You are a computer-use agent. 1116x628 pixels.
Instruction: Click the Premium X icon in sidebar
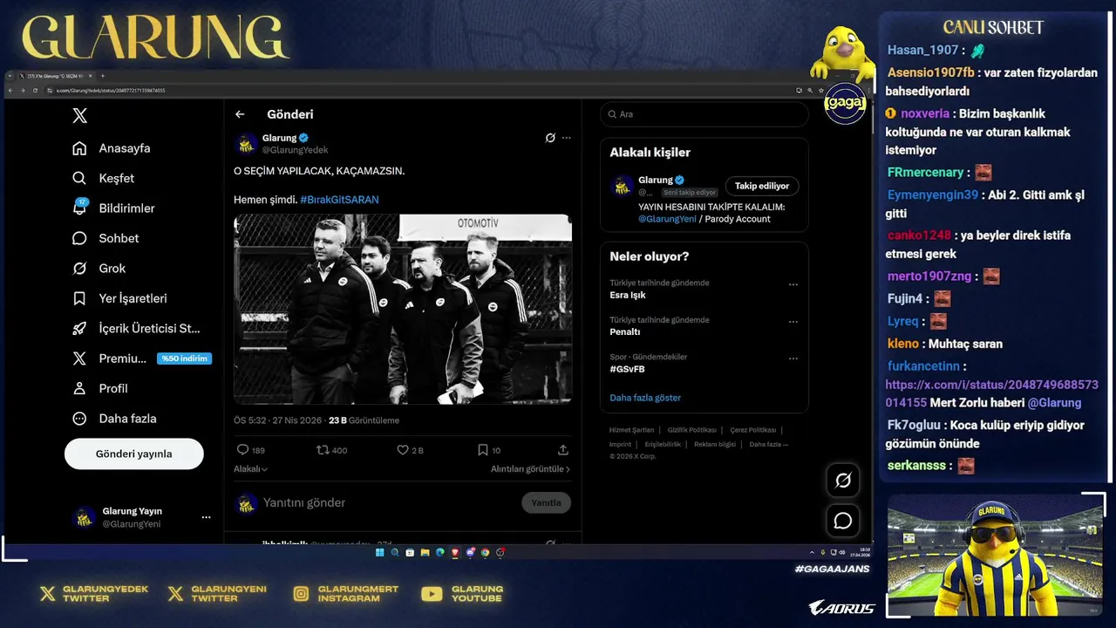point(79,358)
